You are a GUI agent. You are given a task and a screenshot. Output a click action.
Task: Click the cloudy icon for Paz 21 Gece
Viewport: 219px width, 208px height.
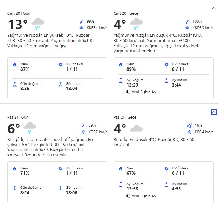click(136, 128)
